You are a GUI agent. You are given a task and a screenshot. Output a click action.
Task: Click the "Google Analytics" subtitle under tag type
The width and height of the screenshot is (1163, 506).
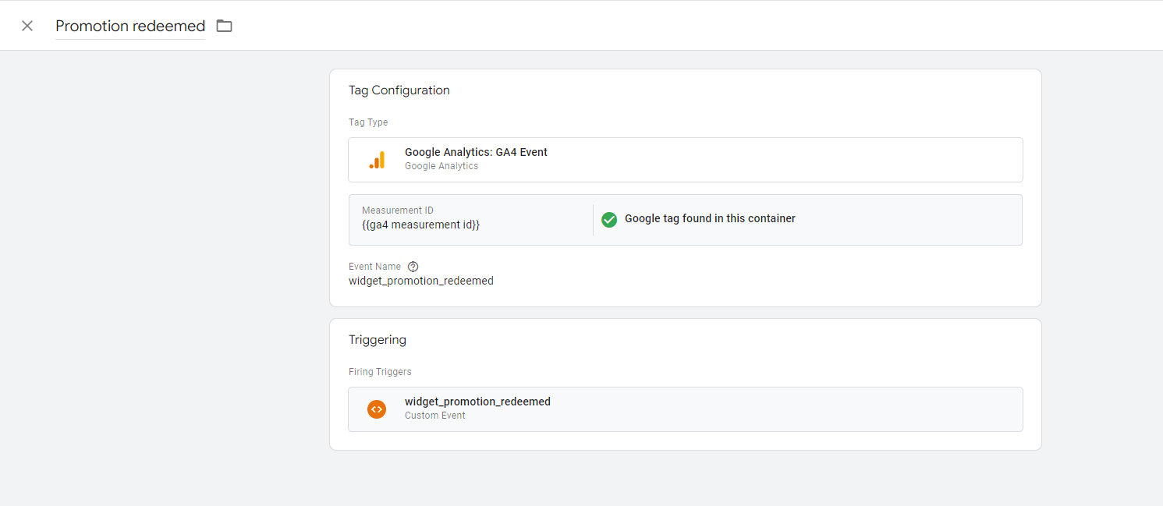(x=441, y=166)
